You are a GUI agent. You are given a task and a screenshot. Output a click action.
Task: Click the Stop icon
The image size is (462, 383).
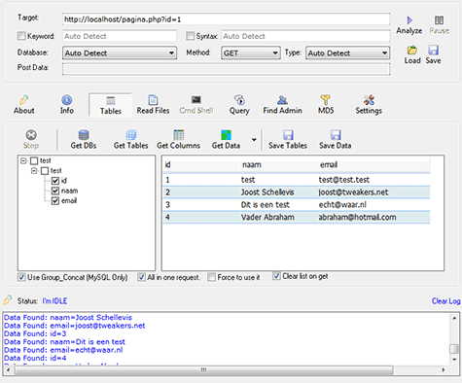click(31, 135)
